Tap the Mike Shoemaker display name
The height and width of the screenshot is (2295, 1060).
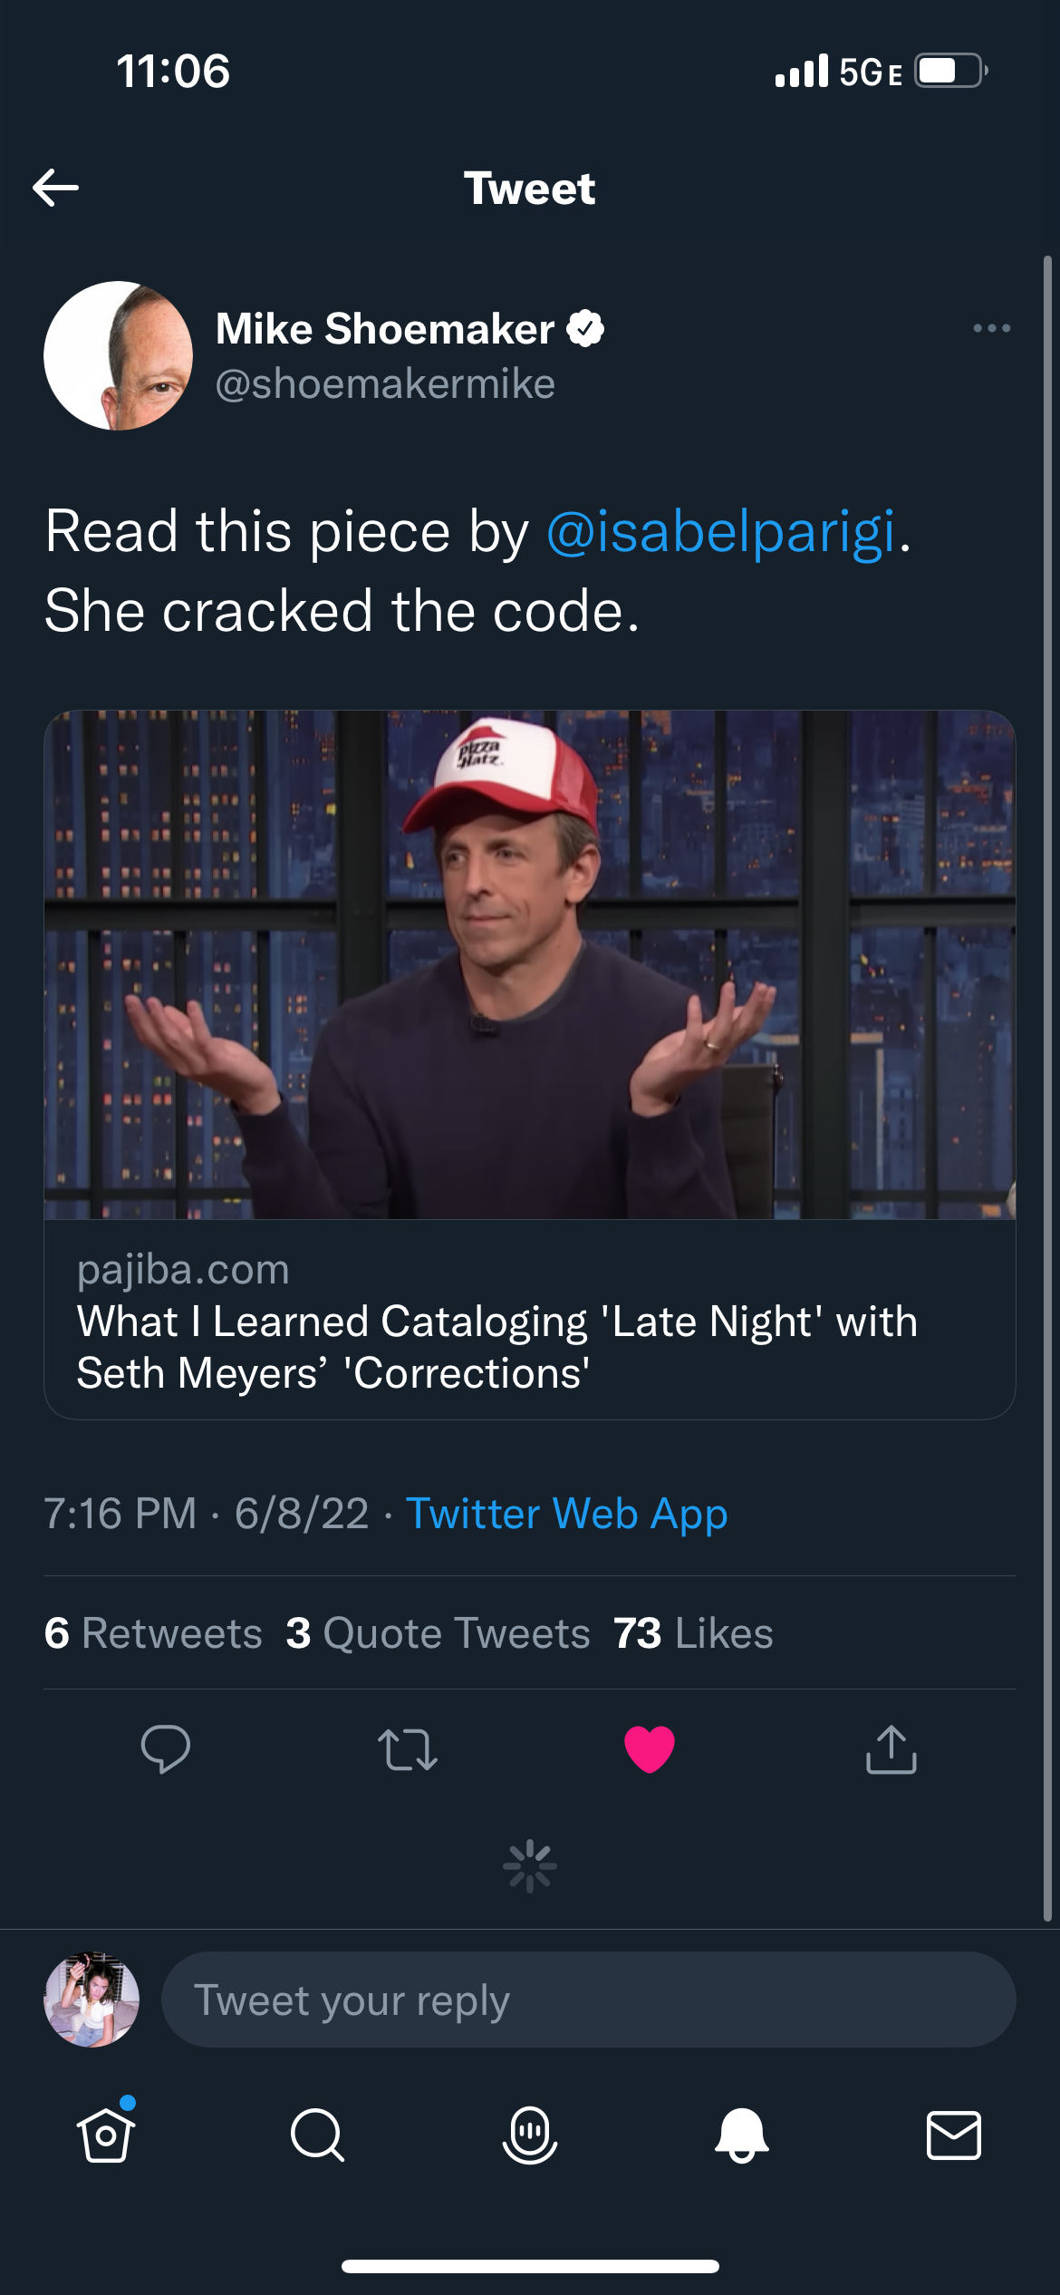(x=385, y=328)
